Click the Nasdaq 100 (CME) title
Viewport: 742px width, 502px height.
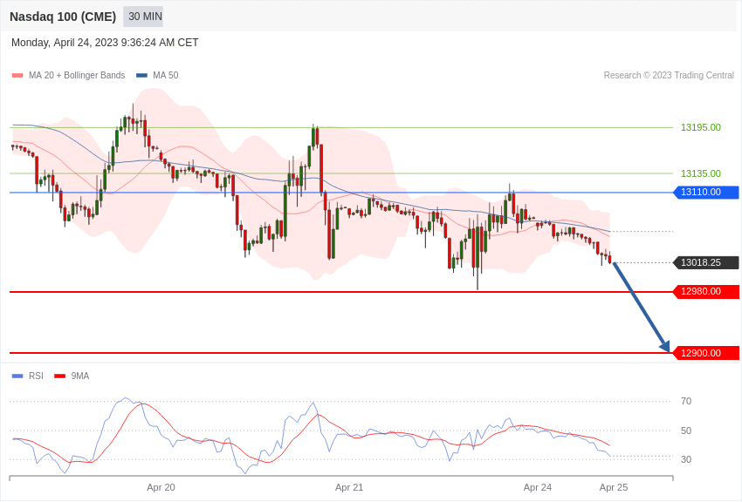[x=63, y=17]
